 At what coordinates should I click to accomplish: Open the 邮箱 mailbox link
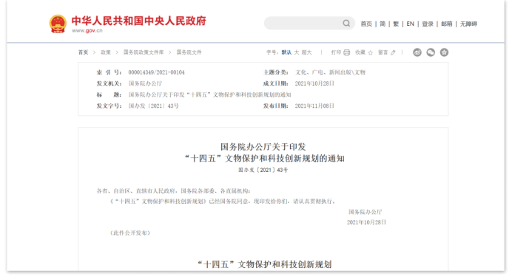[x=447, y=24]
